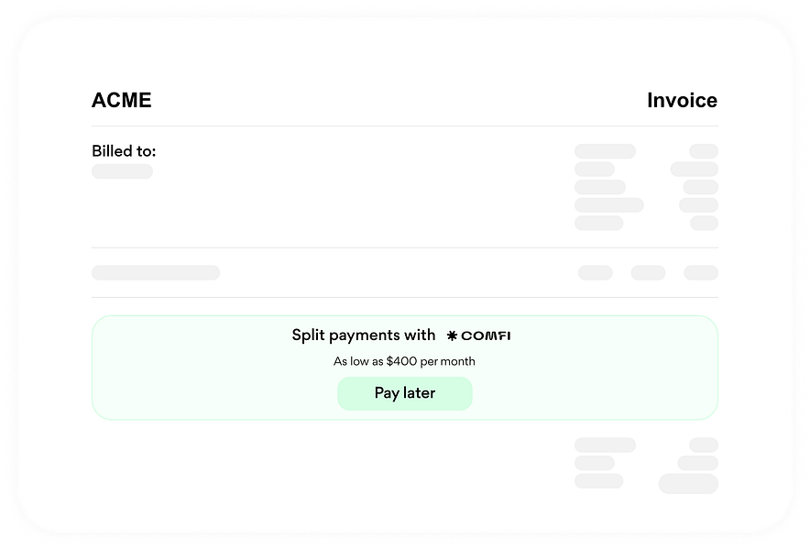Select the long line-item description placeholder
This screenshot has width=810, height=550.
(x=156, y=272)
